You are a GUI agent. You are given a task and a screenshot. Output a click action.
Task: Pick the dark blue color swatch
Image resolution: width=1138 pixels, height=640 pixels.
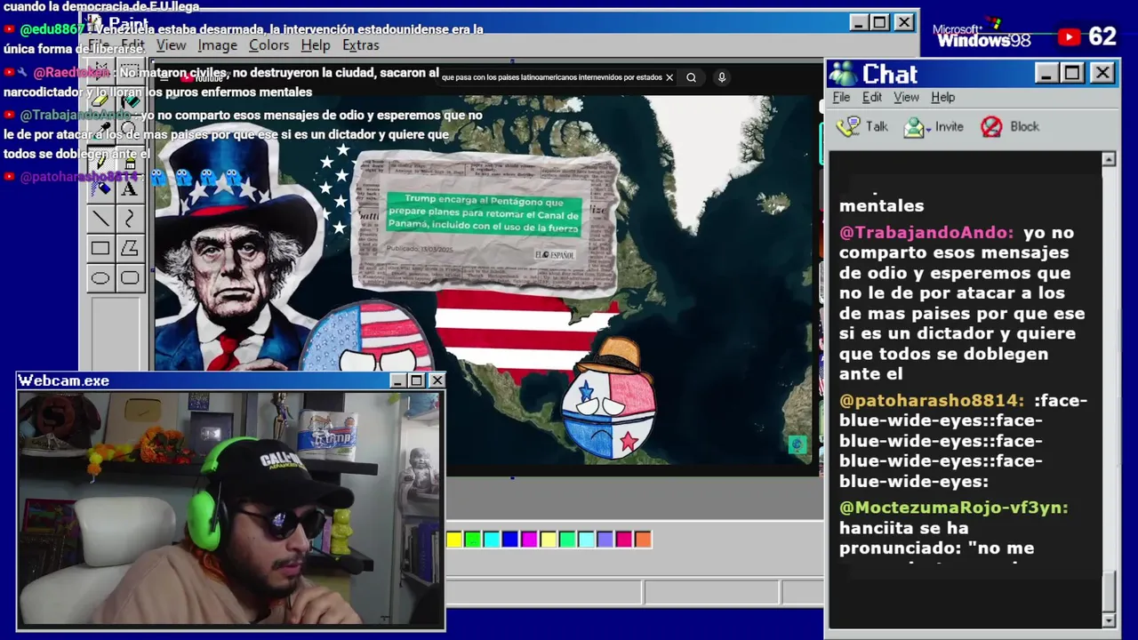tap(510, 540)
